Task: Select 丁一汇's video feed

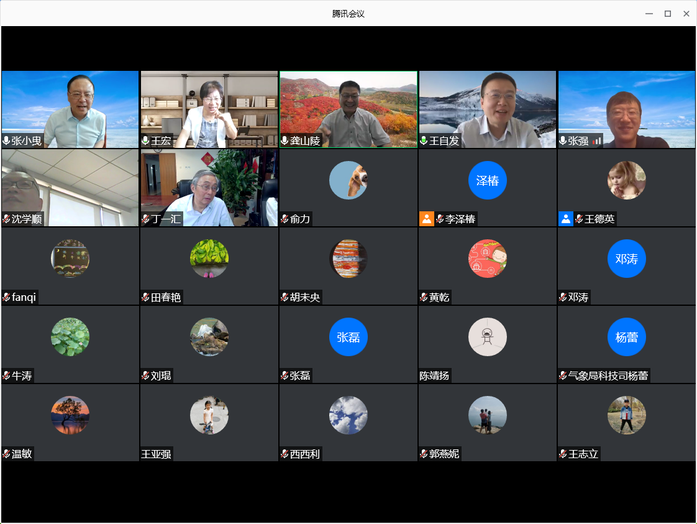Action: tap(209, 186)
